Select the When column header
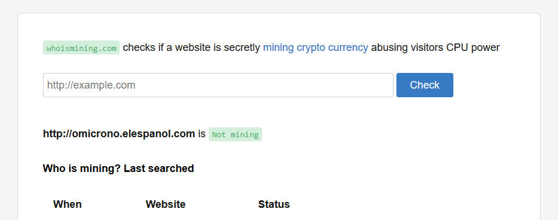Viewport: 558px width, 220px height. pyautogui.click(x=67, y=204)
